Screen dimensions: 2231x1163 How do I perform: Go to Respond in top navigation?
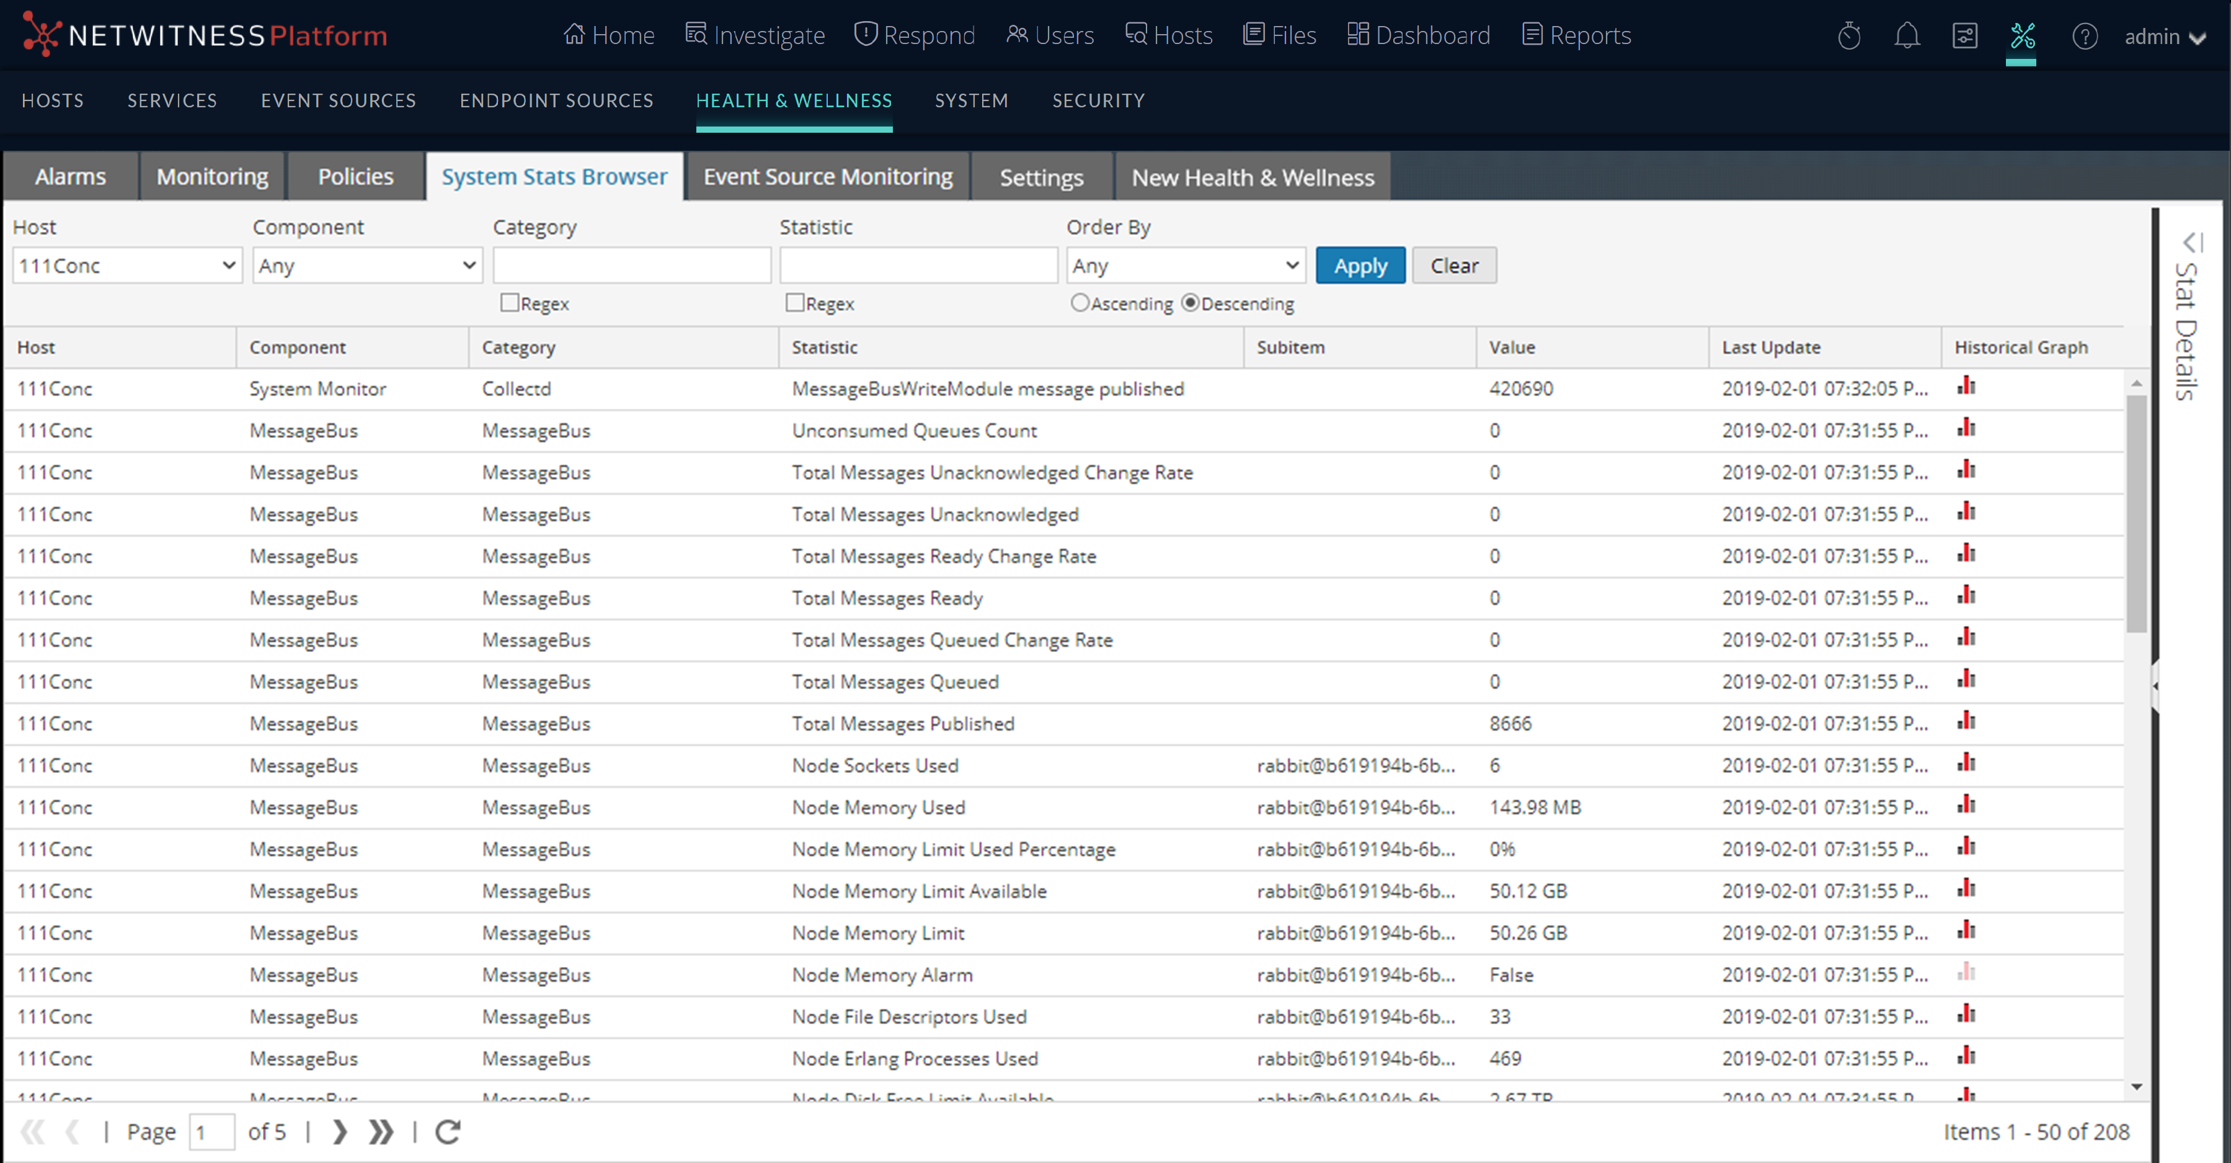click(x=915, y=35)
